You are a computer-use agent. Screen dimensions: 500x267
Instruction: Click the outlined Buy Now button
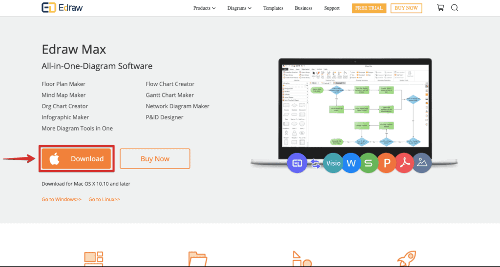pyautogui.click(x=155, y=158)
